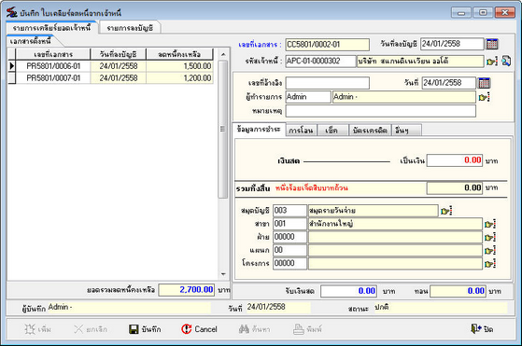Click the section code field 00
Image resolution: width=522 pixels, height=346 pixels.
click(289, 250)
